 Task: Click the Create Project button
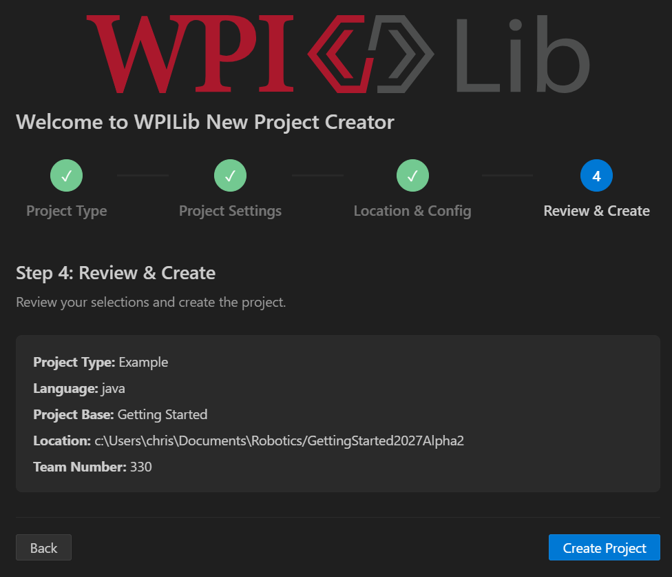coord(605,547)
